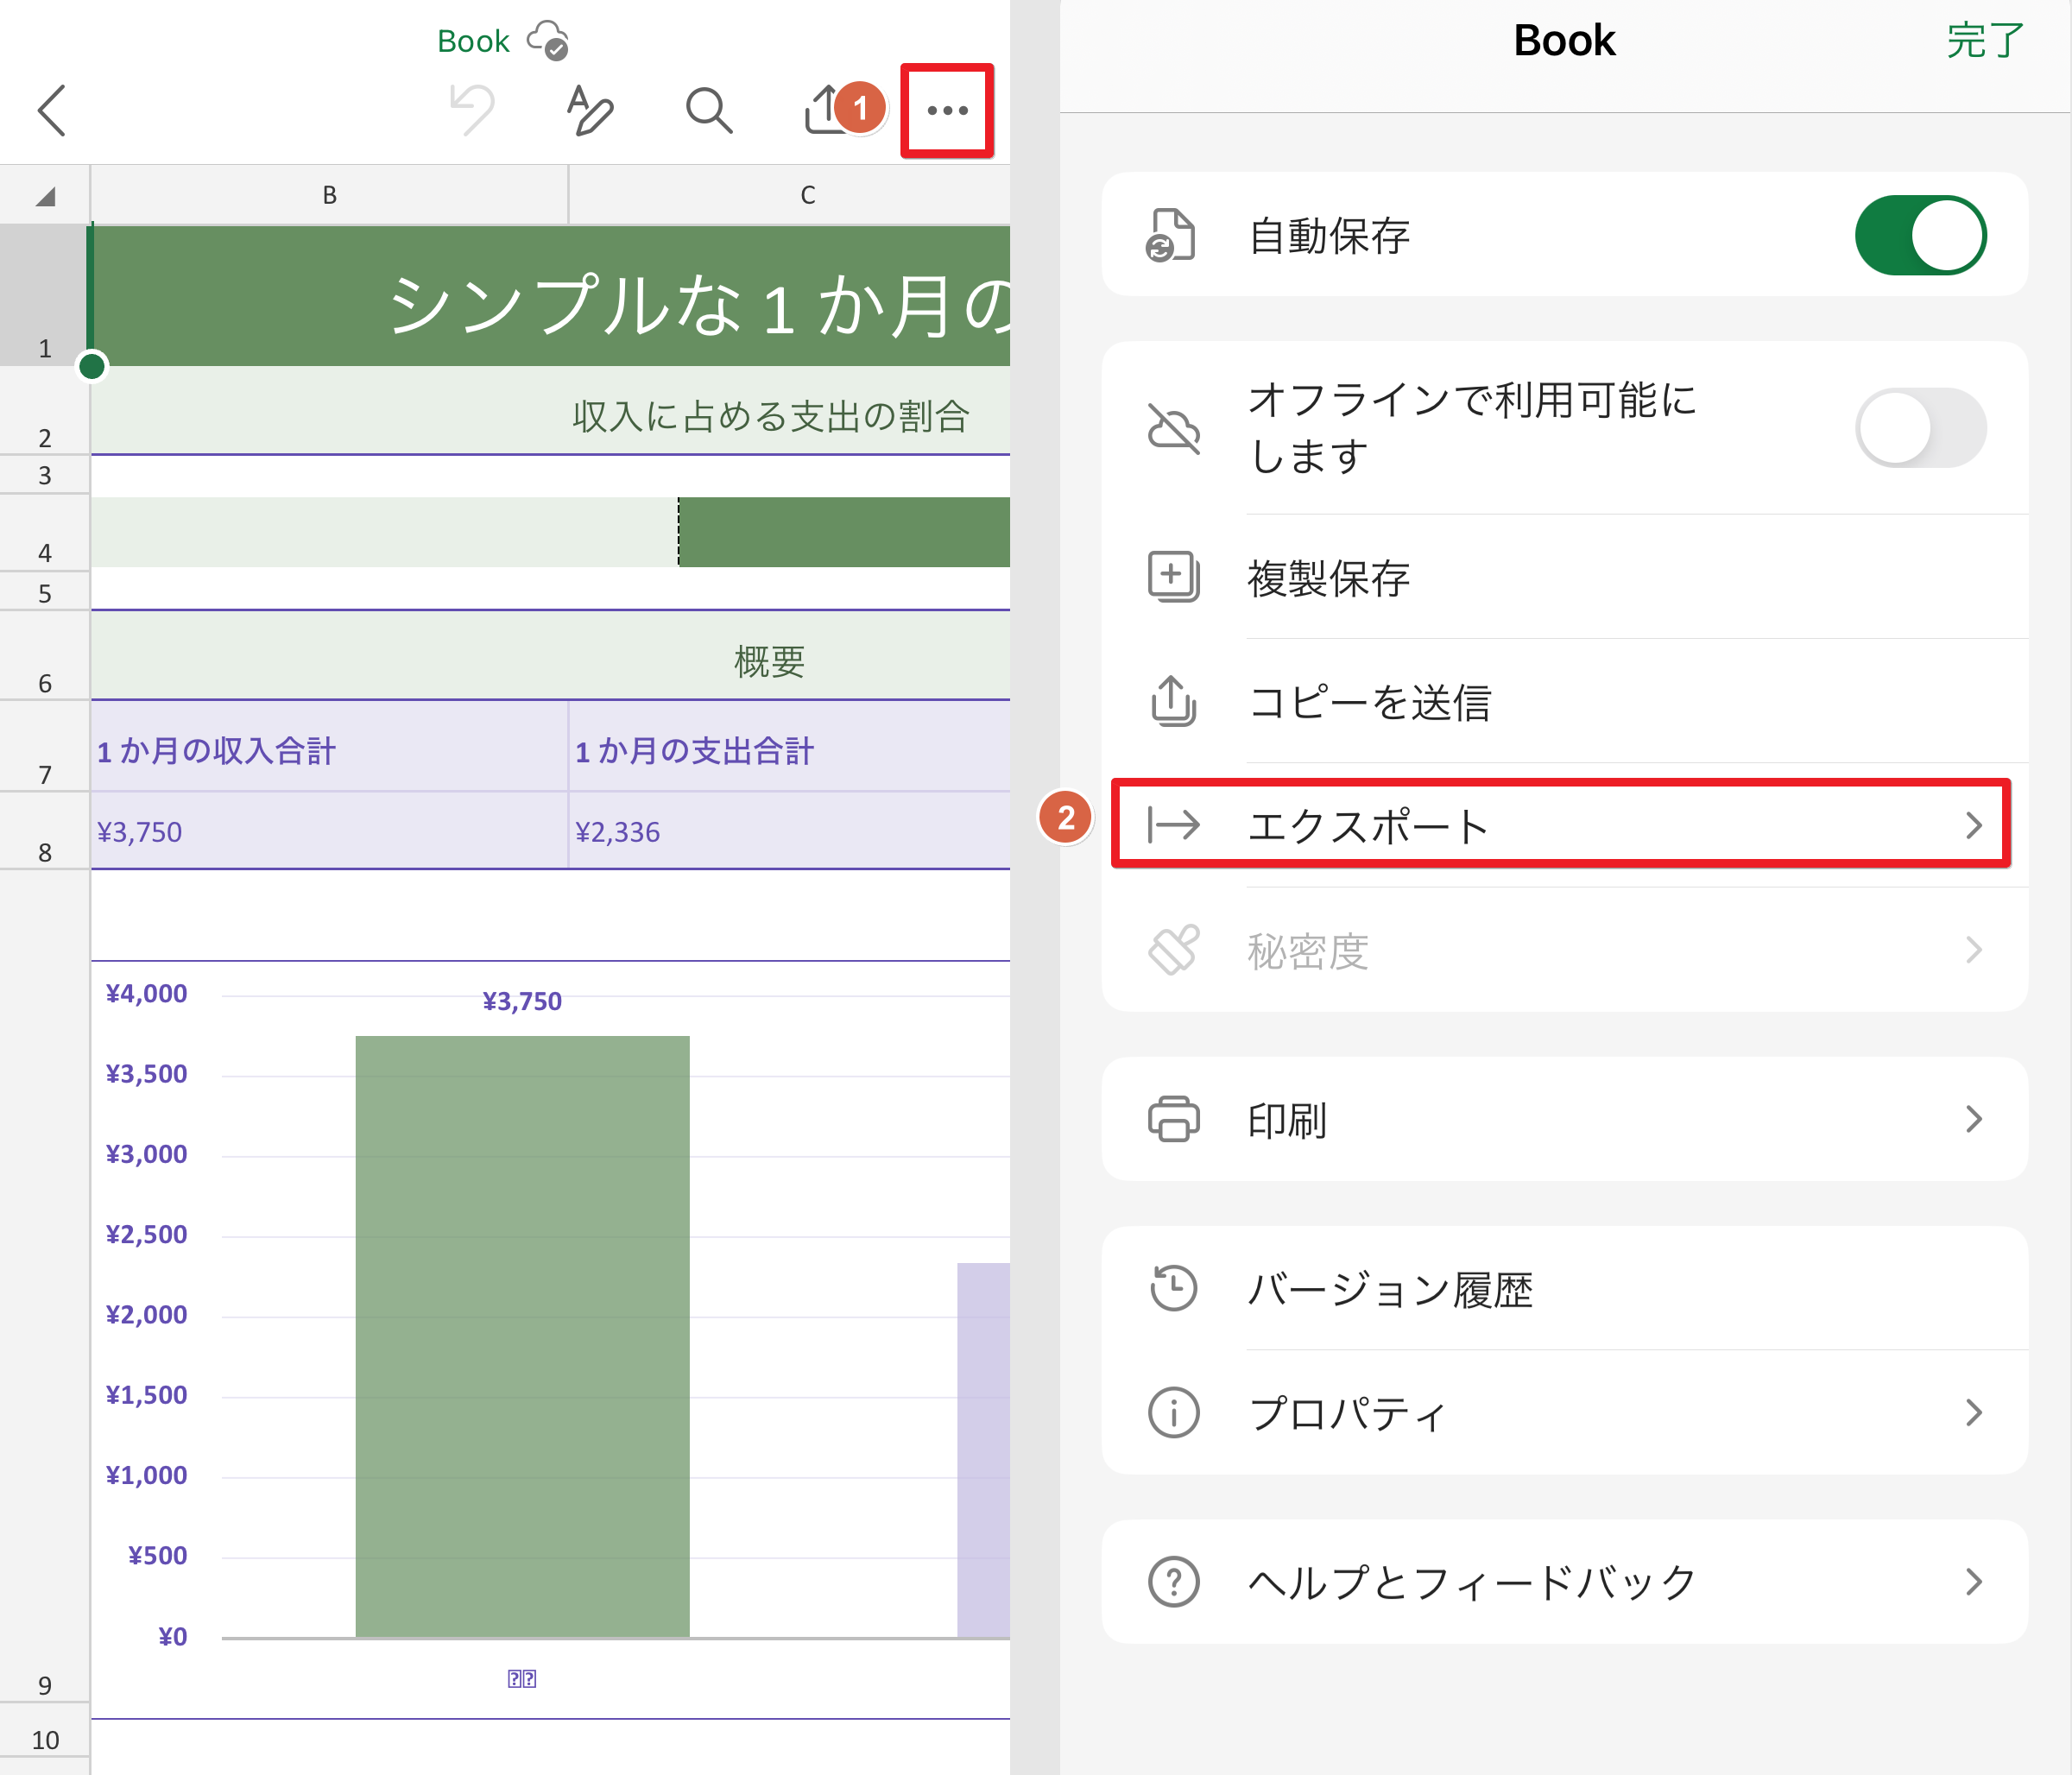The height and width of the screenshot is (1775, 2072).
Task: Click the 概要 heading cell
Action: (550, 657)
